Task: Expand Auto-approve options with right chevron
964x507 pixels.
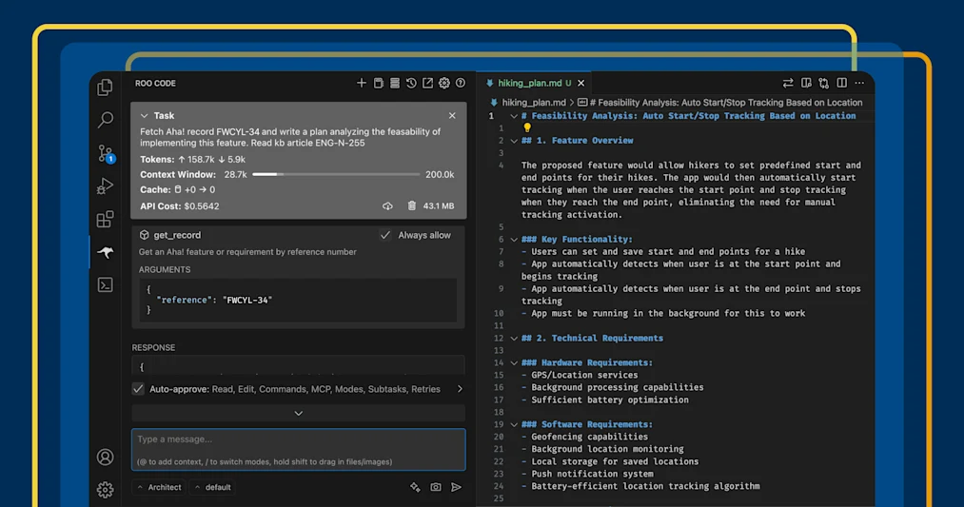Action: point(460,389)
